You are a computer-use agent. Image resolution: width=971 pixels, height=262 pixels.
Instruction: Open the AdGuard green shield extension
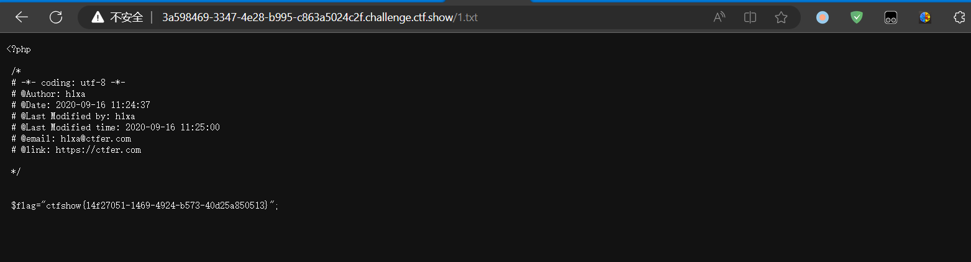(857, 17)
